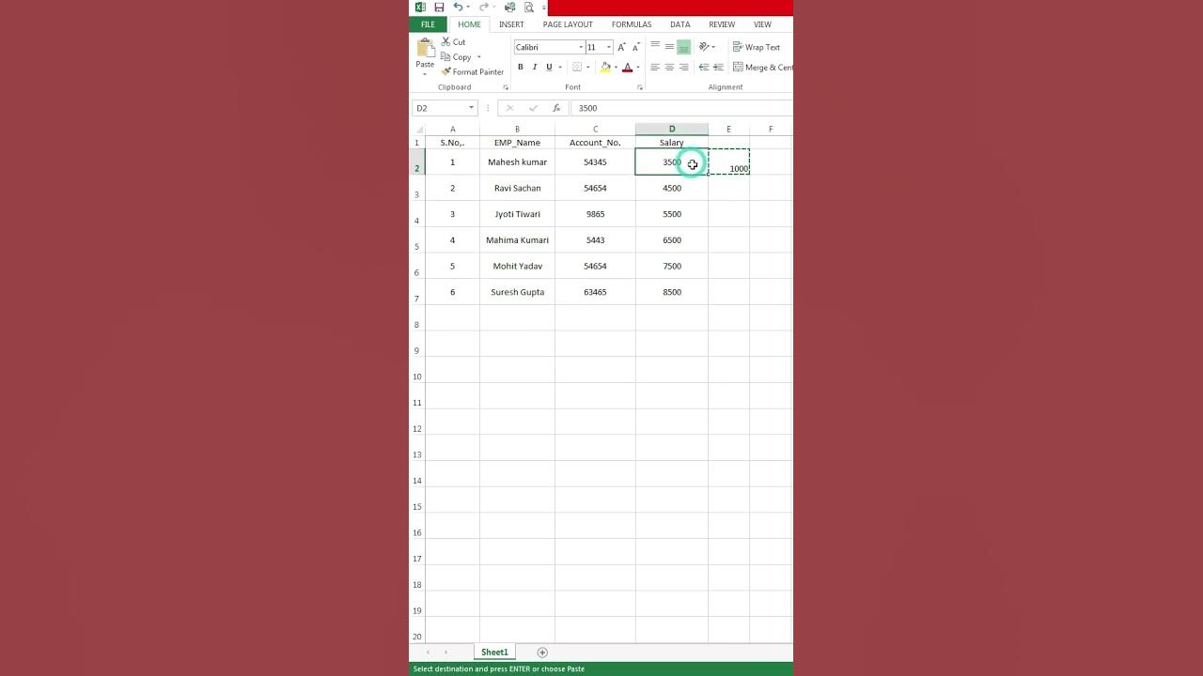1203x676 pixels.
Task: Align text to the right
Action: click(683, 68)
